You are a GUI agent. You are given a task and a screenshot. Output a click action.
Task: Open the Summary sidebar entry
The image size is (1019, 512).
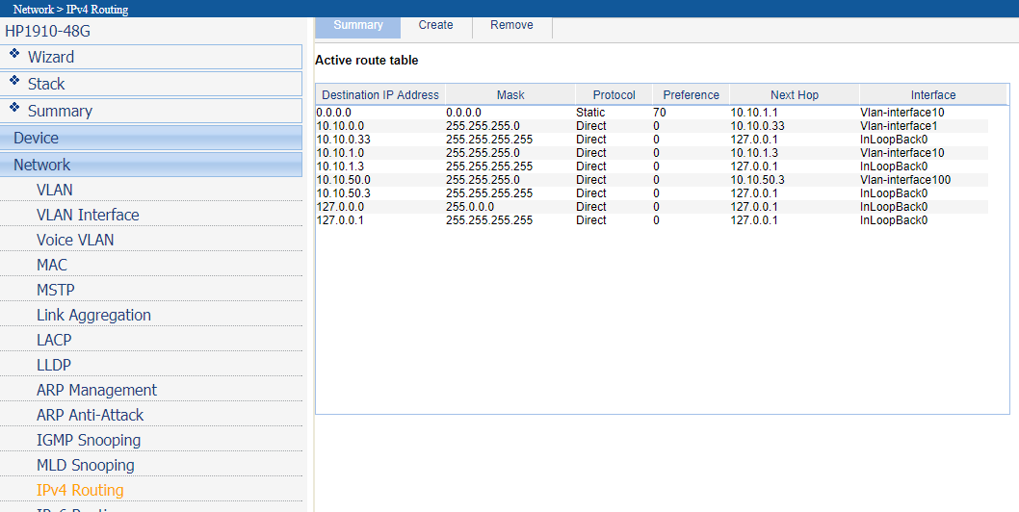151,111
